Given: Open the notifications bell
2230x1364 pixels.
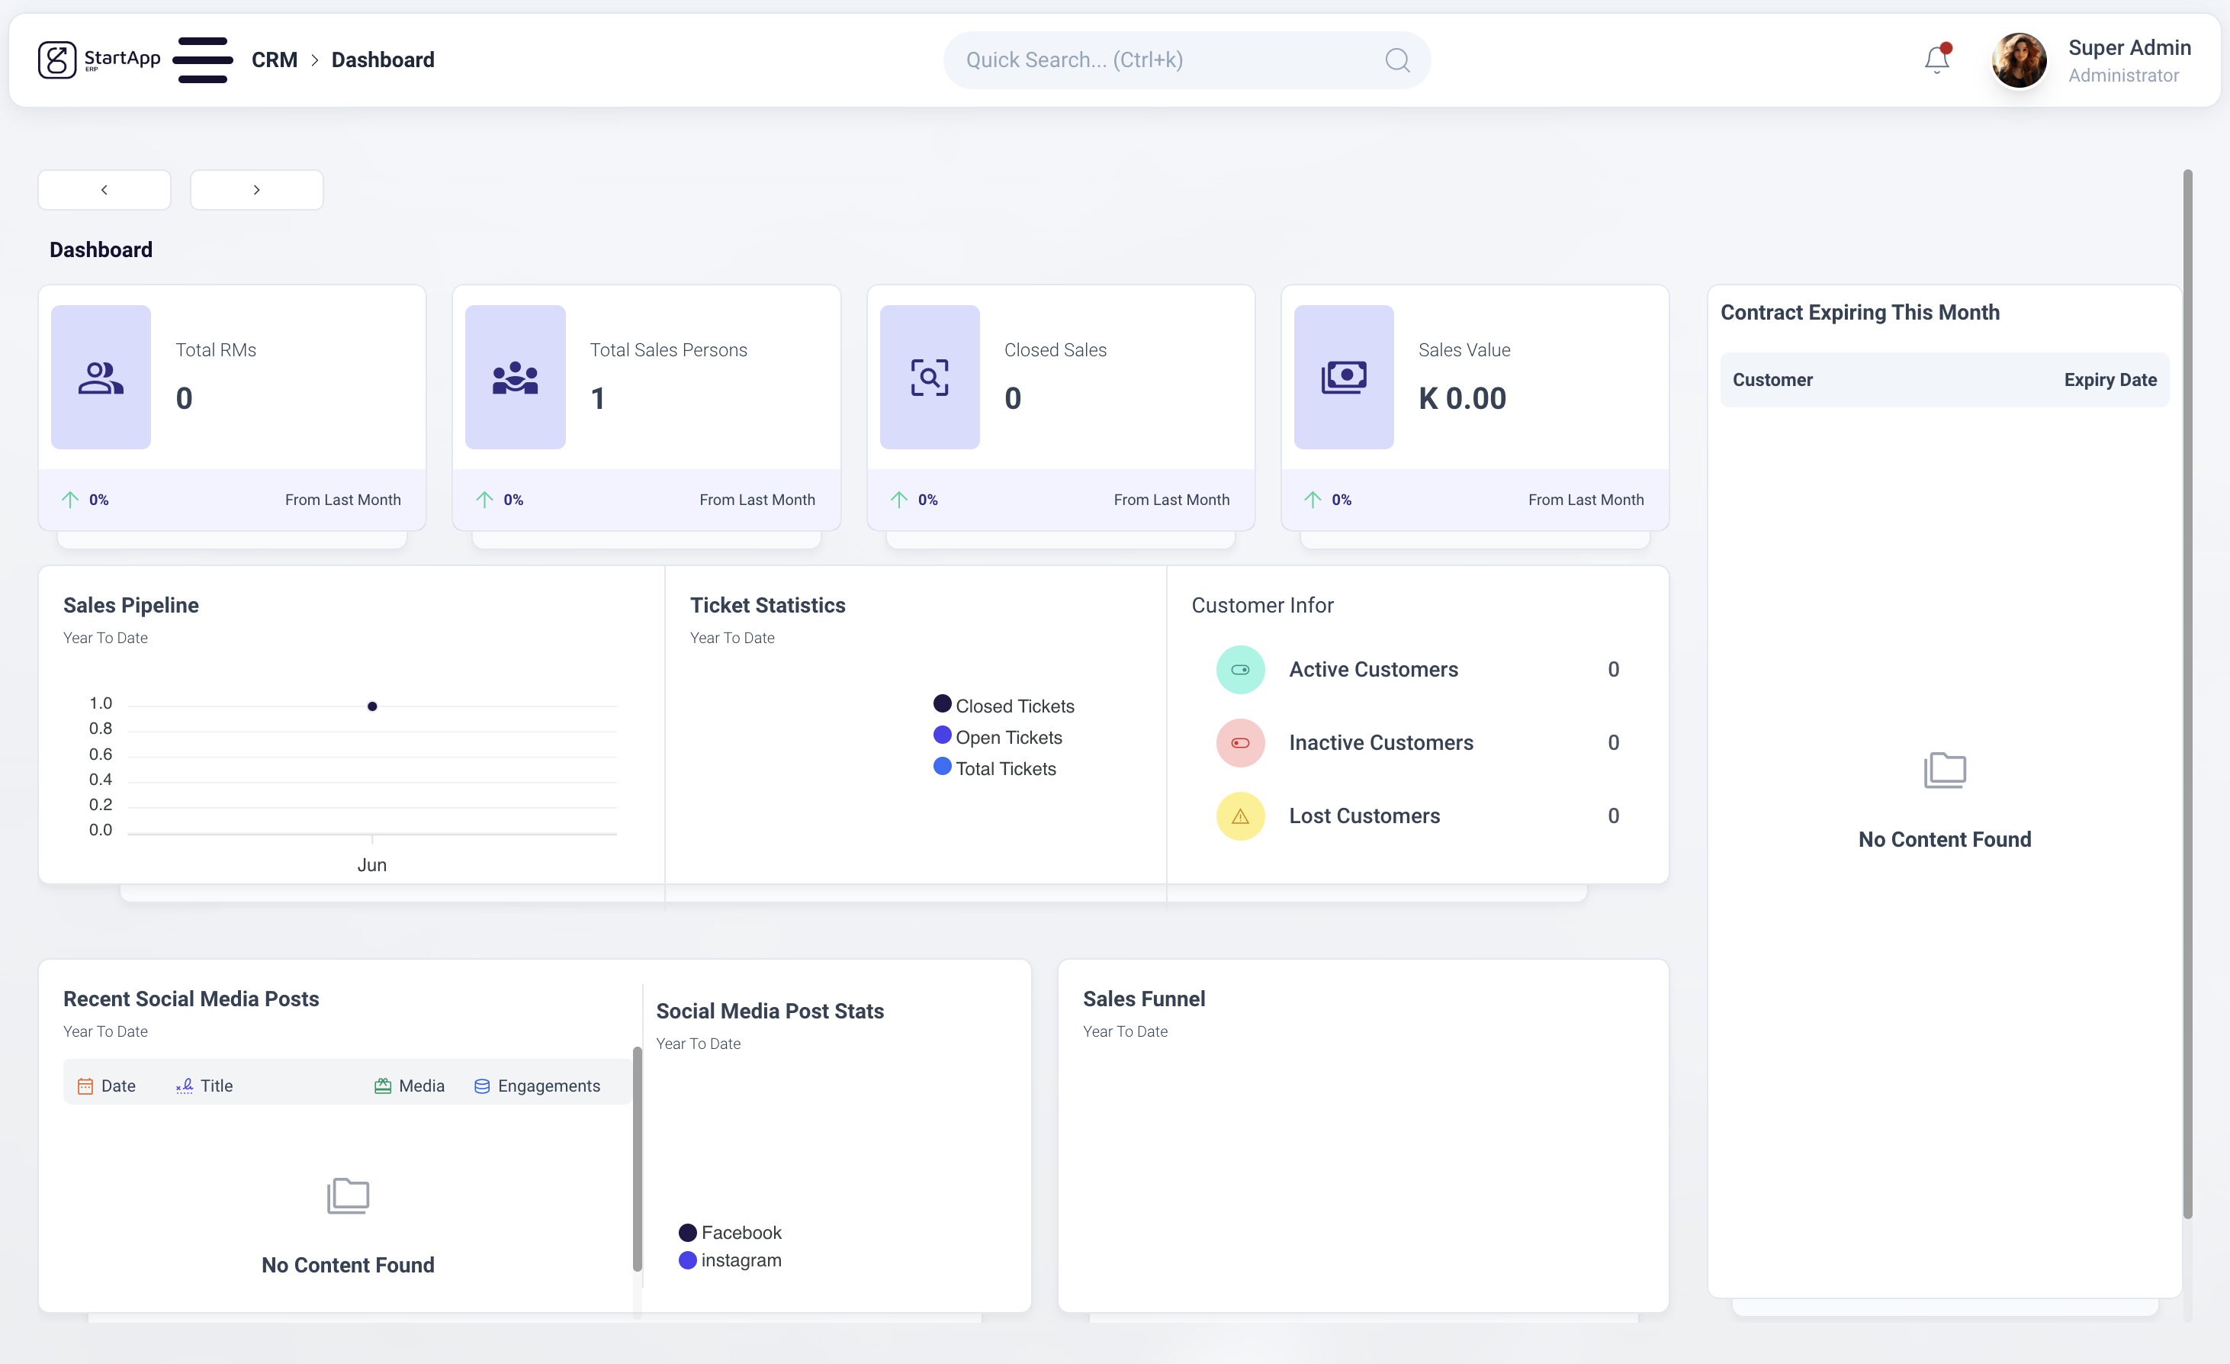Looking at the screenshot, I should [x=1936, y=60].
